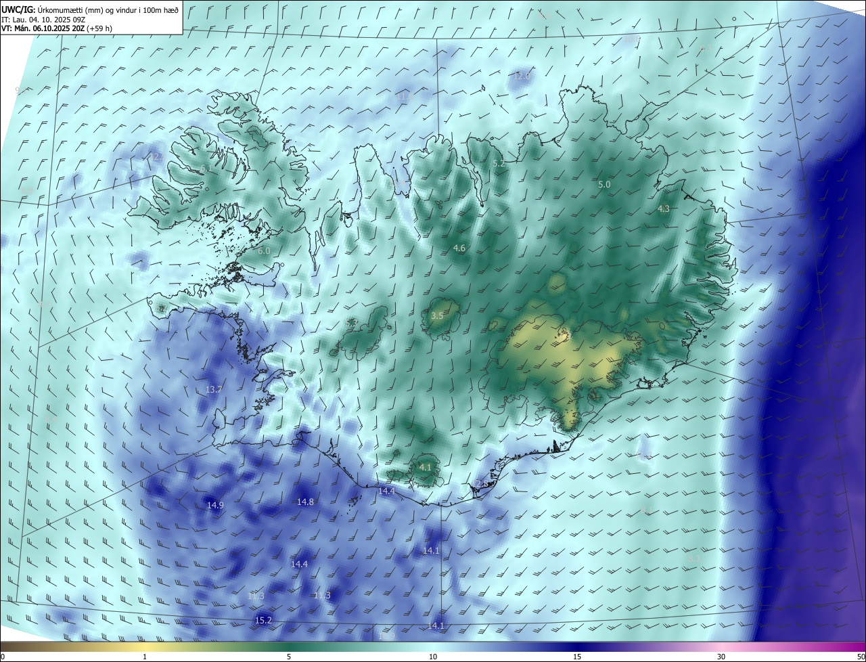Click the 15 tick on the color scale
The height and width of the screenshot is (662, 866).
pyautogui.click(x=577, y=657)
